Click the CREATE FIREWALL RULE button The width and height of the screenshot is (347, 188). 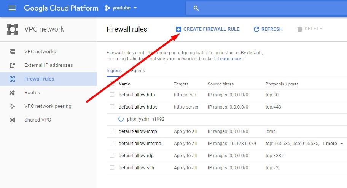208,29
